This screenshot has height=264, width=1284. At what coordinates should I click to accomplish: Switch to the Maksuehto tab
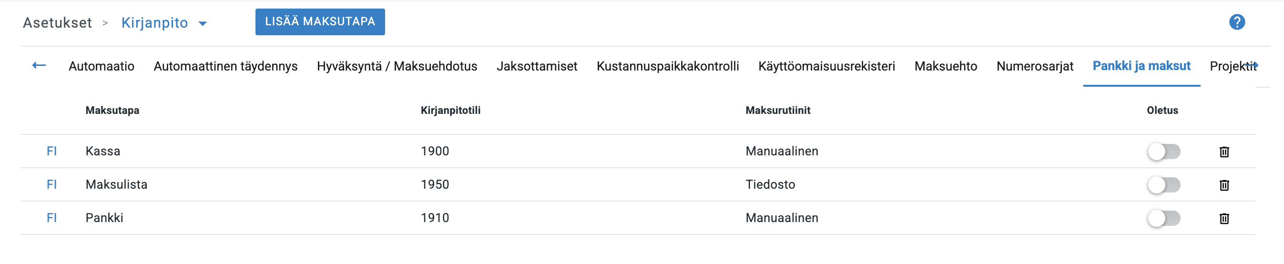pyautogui.click(x=945, y=66)
